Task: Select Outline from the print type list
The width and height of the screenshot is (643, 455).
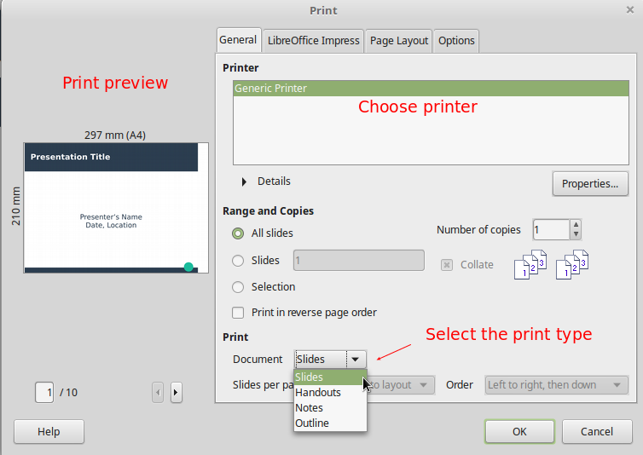Action: tap(312, 423)
